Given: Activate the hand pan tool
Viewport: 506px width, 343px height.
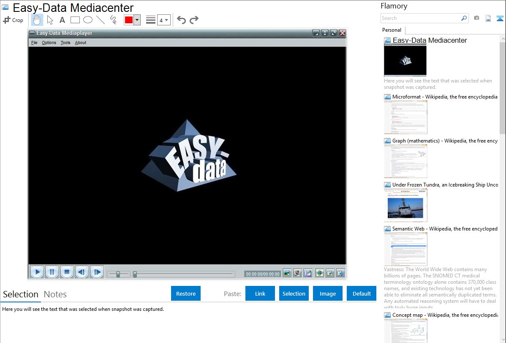Looking at the screenshot, I should (37, 20).
